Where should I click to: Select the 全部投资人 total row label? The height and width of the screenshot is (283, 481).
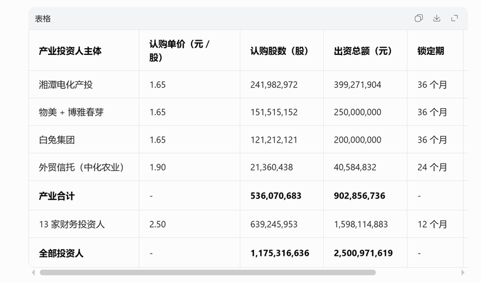tap(61, 253)
